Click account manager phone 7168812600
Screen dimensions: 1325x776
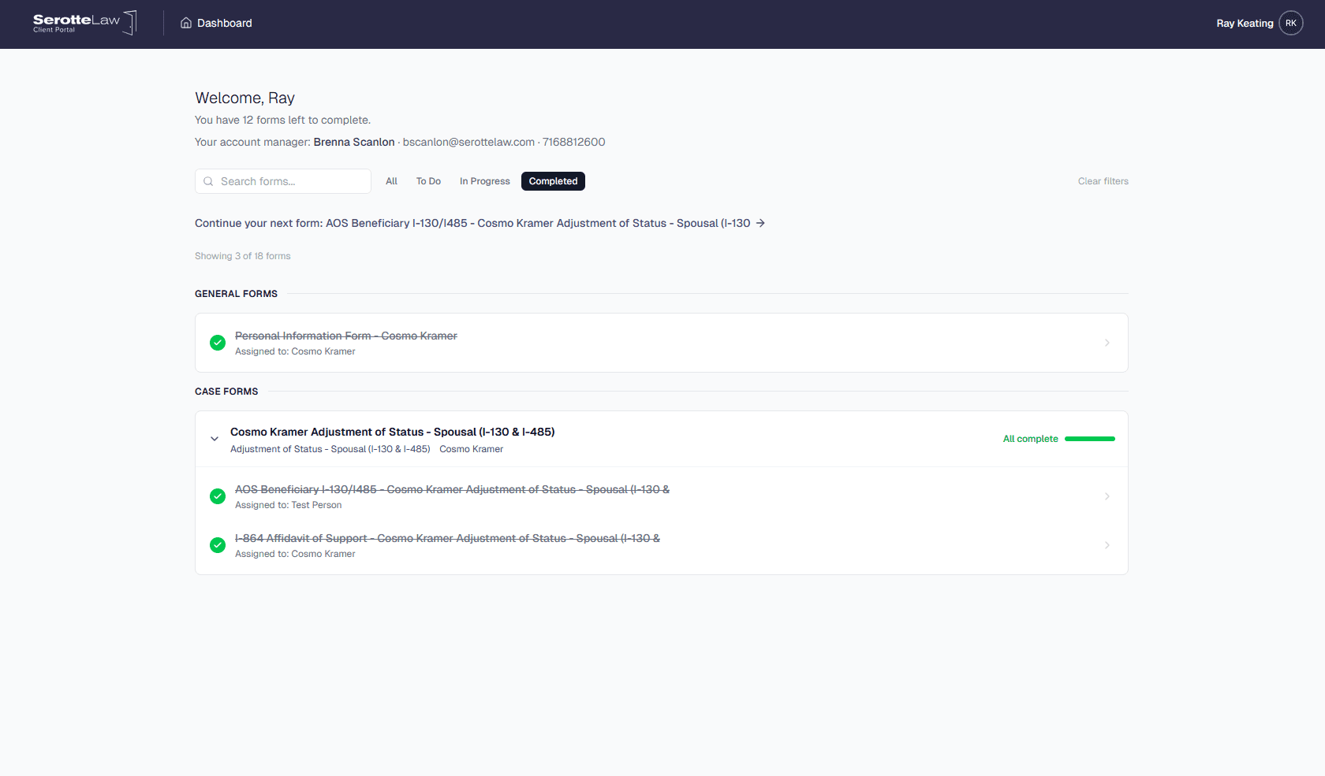(574, 142)
